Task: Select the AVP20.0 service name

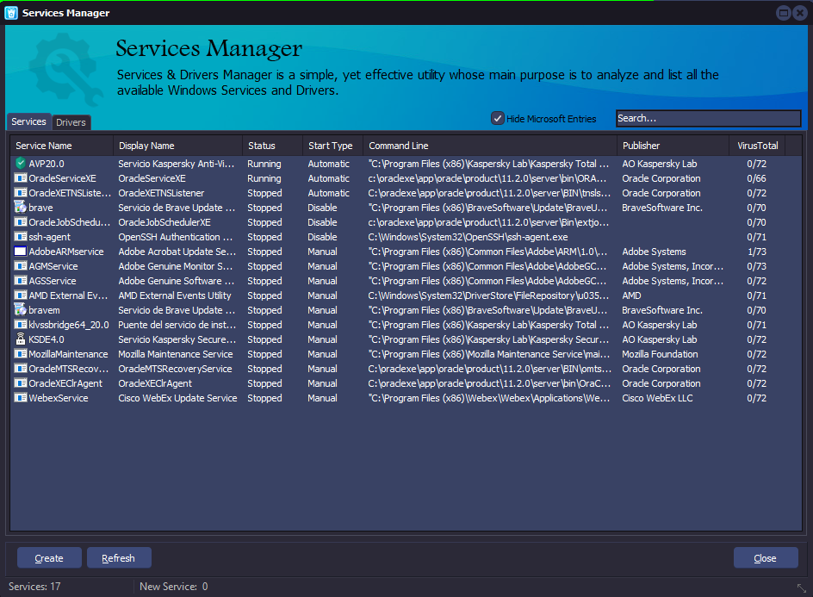Action: (x=47, y=164)
